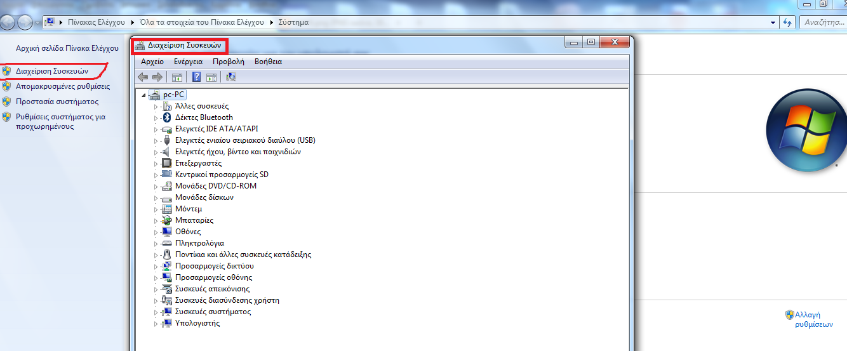Select the Άλλες συσκευές tree row
Image resolution: width=847 pixels, height=351 pixels.
202,106
